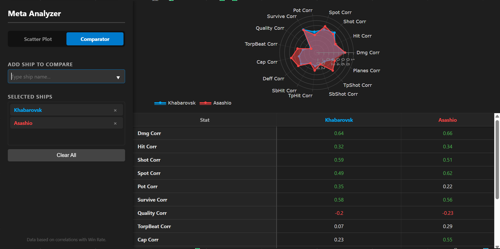The width and height of the screenshot is (500, 249).
Task: Focus the ship name search field
Action: coord(63,77)
